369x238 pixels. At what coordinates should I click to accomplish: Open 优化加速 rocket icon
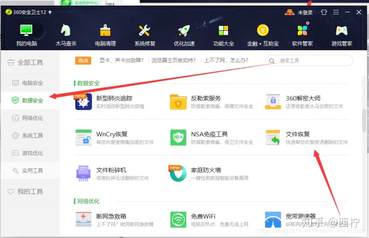point(184,30)
